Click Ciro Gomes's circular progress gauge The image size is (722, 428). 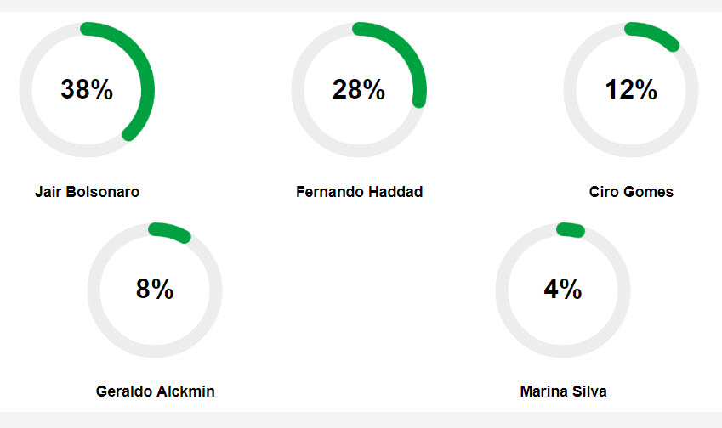tap(631, 90)
